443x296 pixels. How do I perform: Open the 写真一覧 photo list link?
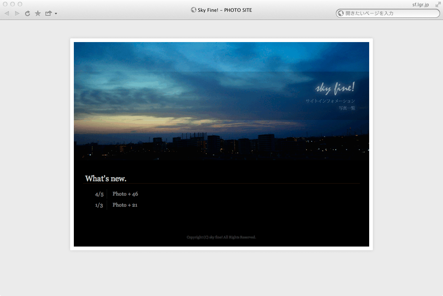pyautogui.click(x=347, y=108)
